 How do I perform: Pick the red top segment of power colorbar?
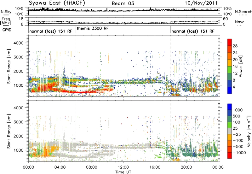click(230, 42)
